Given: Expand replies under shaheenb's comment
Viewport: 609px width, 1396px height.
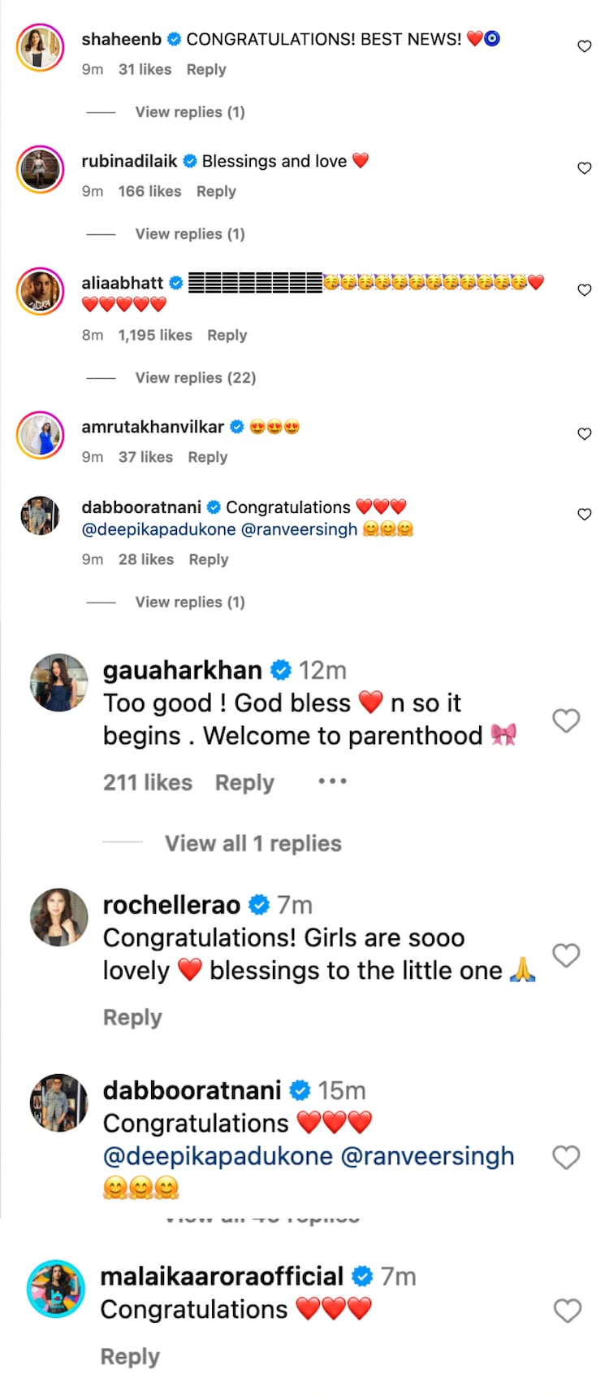Looking at the screenshot, I should 189,111.
